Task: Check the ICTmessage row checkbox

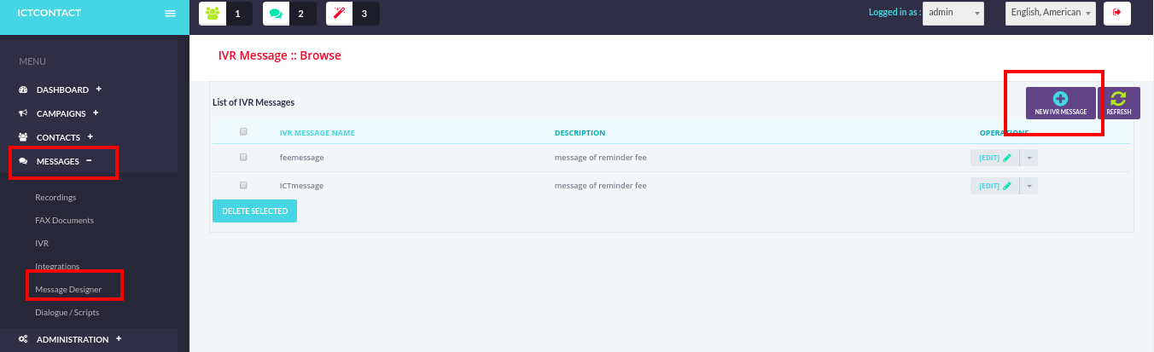Action: pos(243,185)
